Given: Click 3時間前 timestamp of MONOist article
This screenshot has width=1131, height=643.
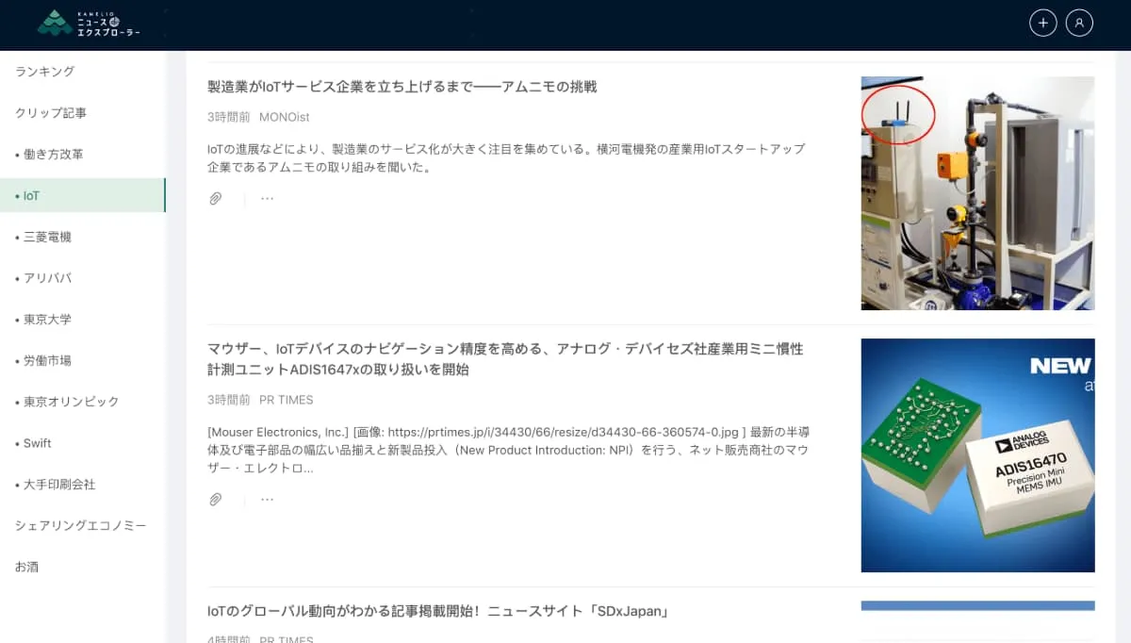Looking at the screenshot, I should (229, 117).
